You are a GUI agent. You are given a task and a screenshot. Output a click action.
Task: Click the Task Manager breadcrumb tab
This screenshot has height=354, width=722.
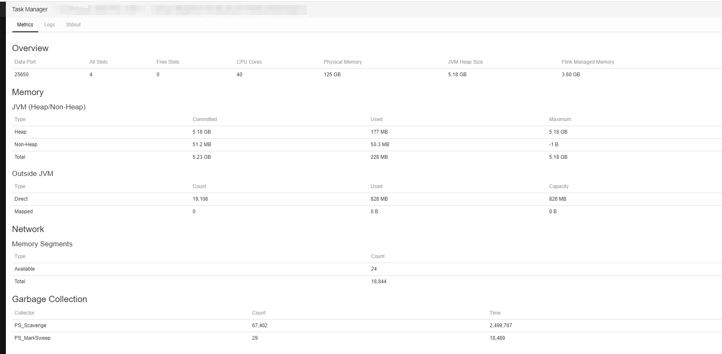30,9
